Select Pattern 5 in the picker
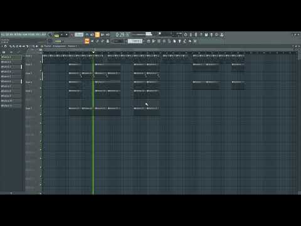Image resolution: width=301 pixels, height=226 pixels. pos(11,77)
